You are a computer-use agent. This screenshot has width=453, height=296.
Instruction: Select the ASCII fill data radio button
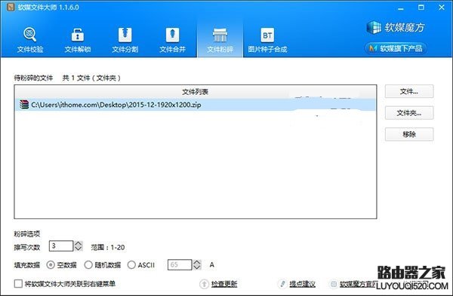coord(131,264)
